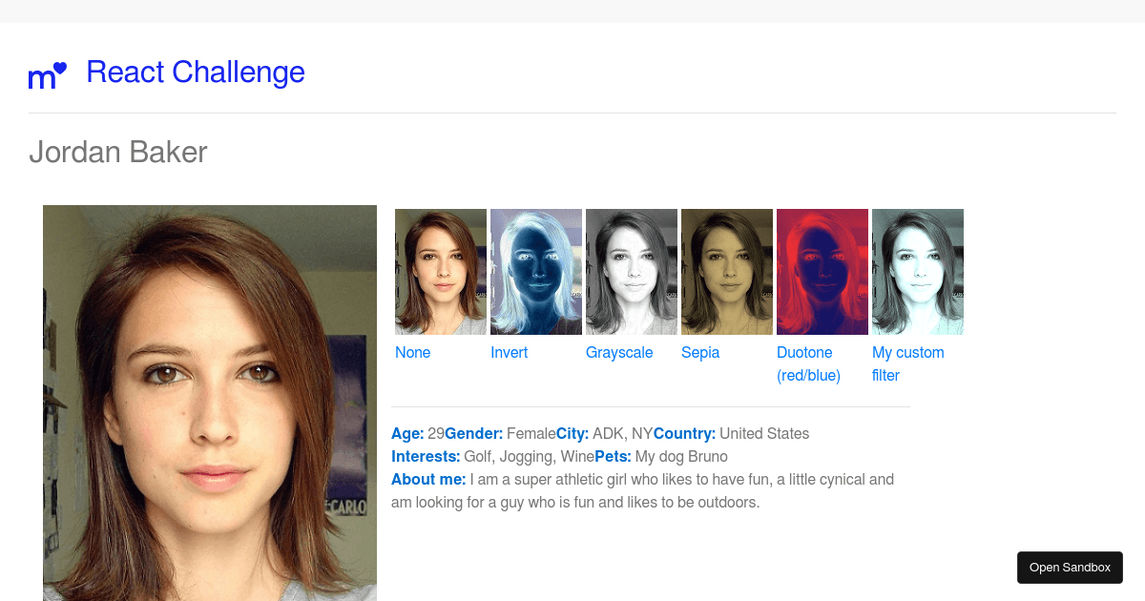
Task: Click the 'My custom filter' text link
Action: (x=907, y=364)
